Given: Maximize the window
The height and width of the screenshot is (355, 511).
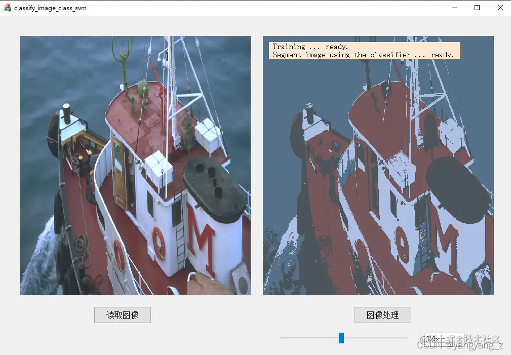Looking at the screenshot, I should coord(477,8).
